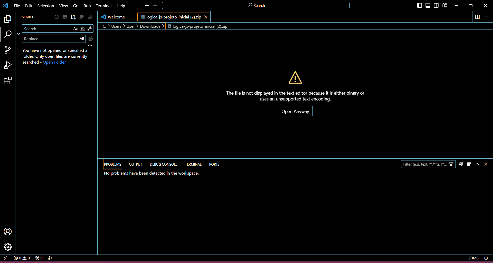Toggle primary side bar visibility
The image size is (493, 263).
point(420,5)
